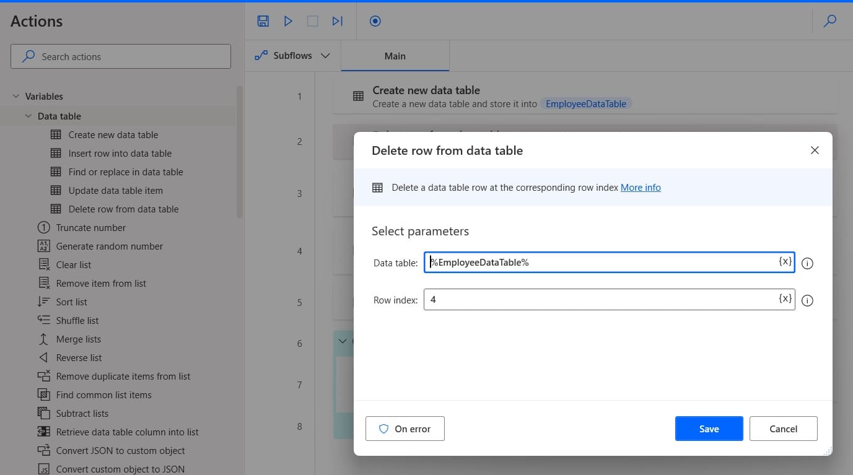
Task: Collapse the Variables actions group
Action: (x=16, y=96)
